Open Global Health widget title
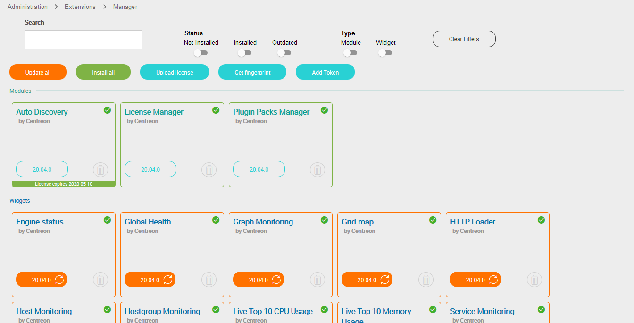634x323 pixels. tap(148, 222)
